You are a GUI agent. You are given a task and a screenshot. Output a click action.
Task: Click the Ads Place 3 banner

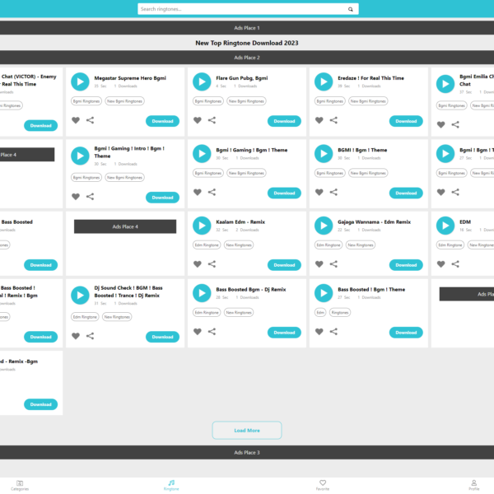click(247, 452)
